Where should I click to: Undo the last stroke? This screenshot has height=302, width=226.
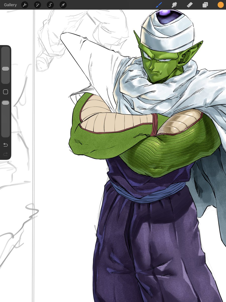pyautogui.click(x=6, y=145)
